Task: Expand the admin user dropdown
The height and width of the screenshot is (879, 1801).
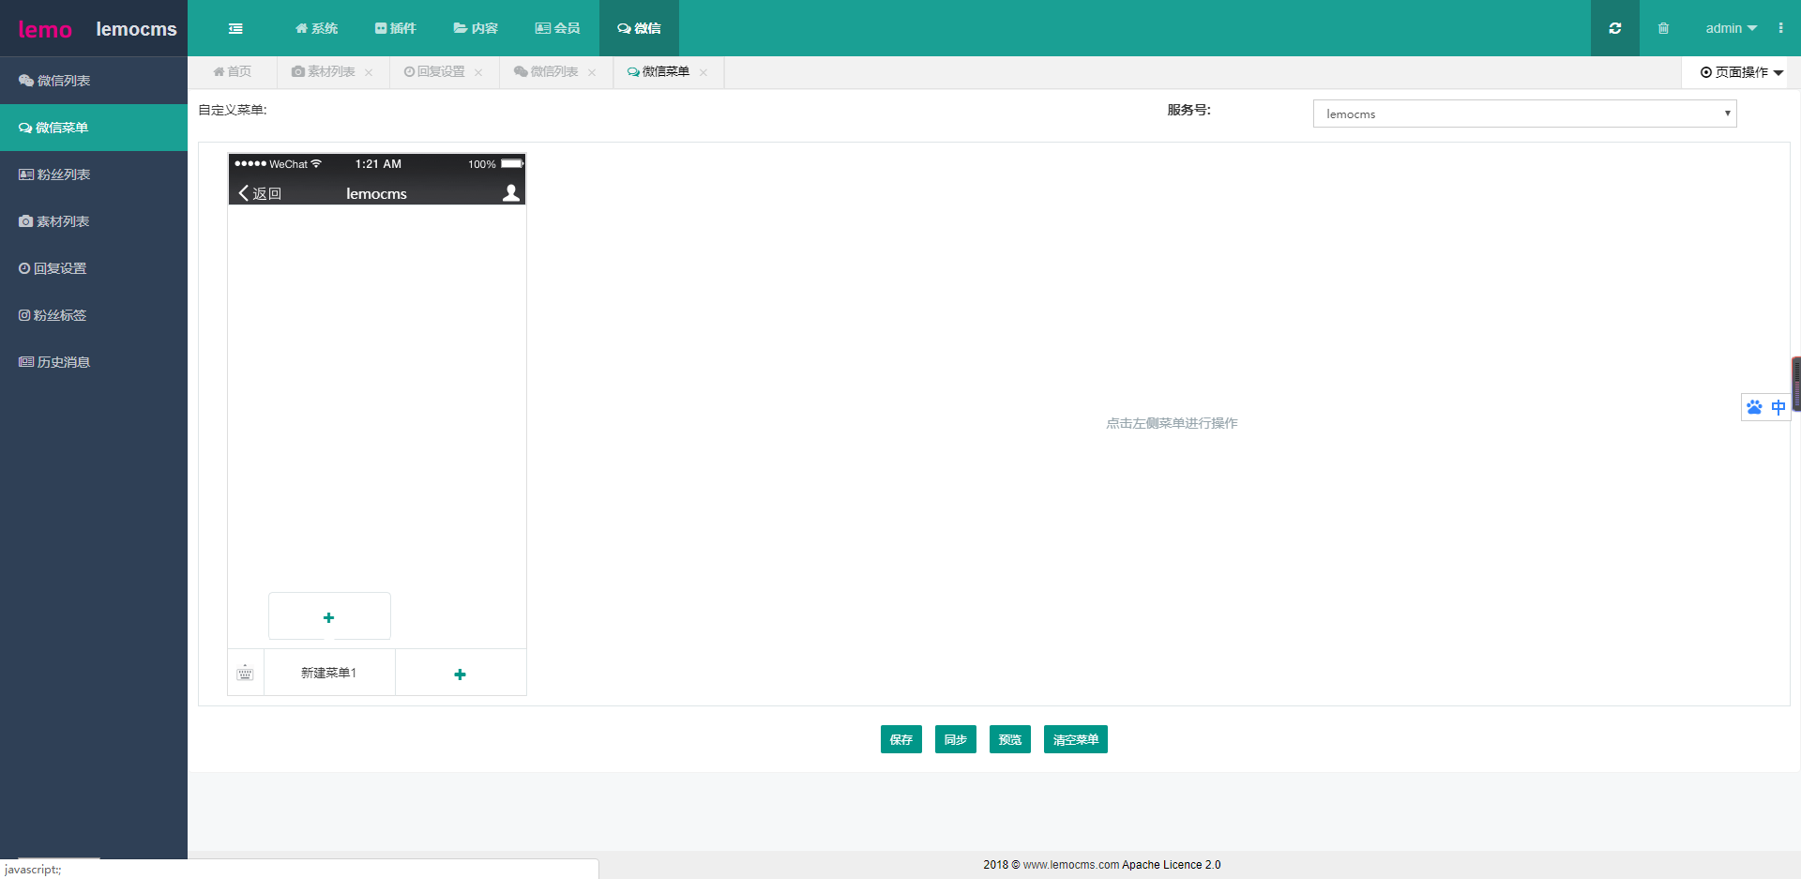Action: [x=1731, y=28]
